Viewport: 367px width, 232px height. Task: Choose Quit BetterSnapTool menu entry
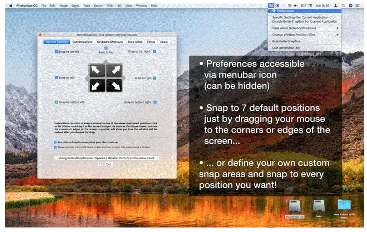coord(305,48)
